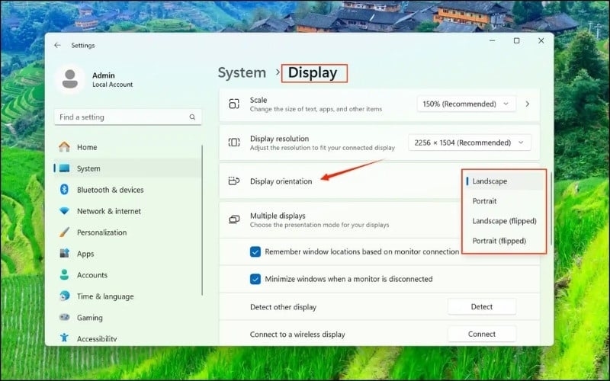Uncheck Minimize windows when monitor disconnected

point(255,279)
